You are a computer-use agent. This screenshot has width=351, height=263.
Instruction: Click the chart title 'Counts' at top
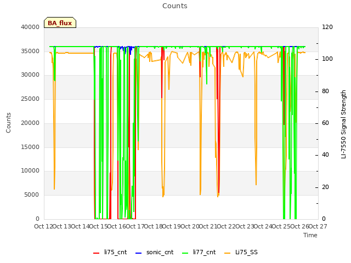coord(175,6)
